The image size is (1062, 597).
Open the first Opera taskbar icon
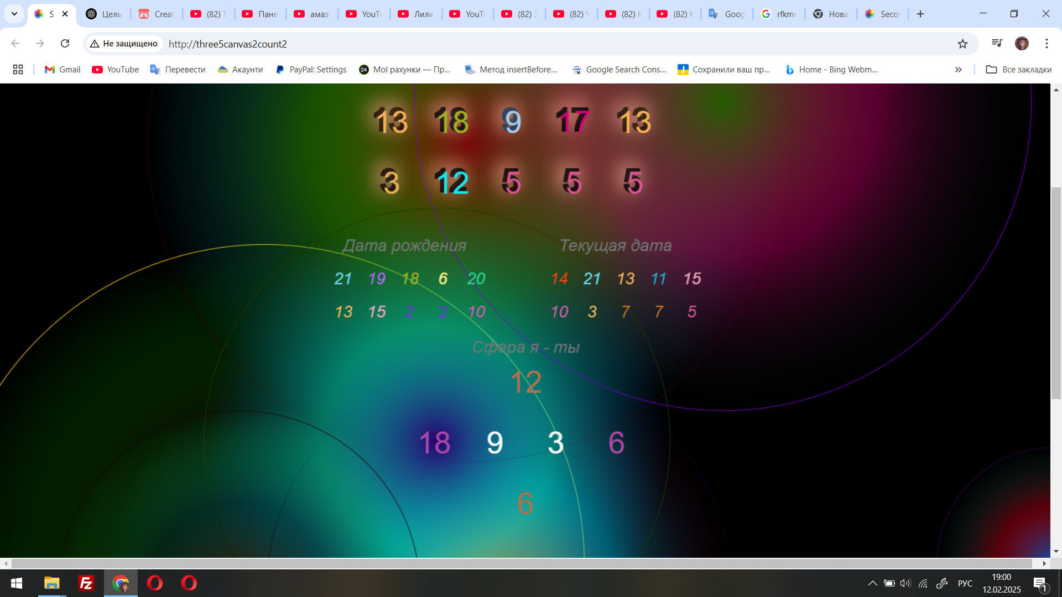[155, 583]
